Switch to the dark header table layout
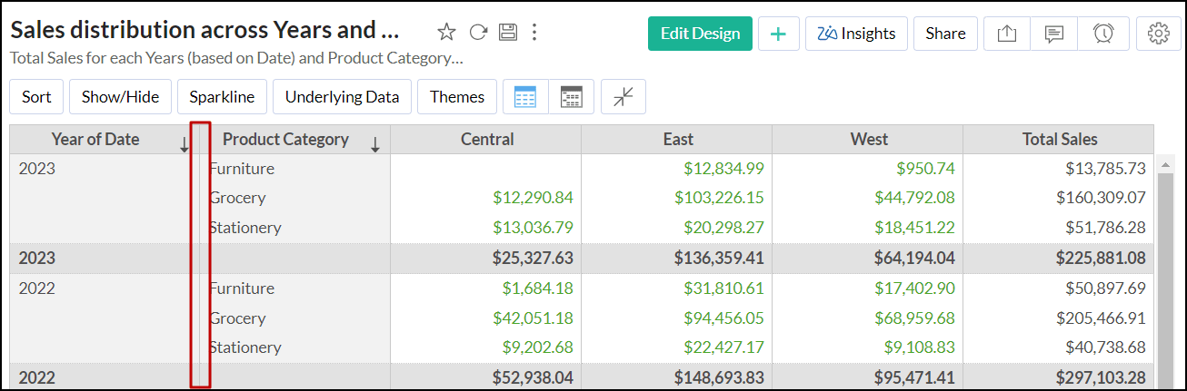 pyautogui.click(x=572, y=97)
